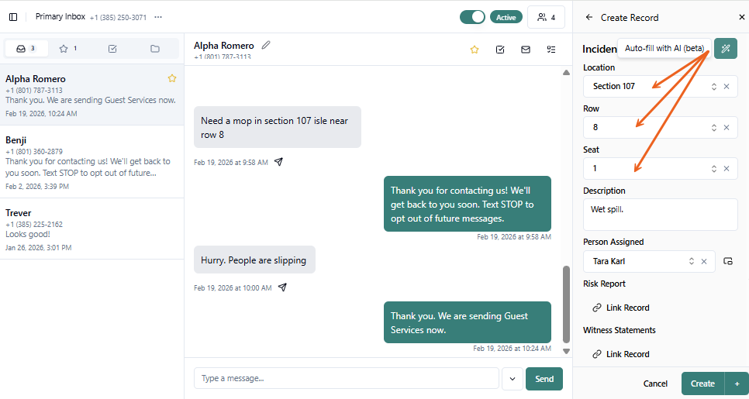749x399 pixels.
Task: Click the Auto-fill with AI wand icon
Action: coord(726,49)
